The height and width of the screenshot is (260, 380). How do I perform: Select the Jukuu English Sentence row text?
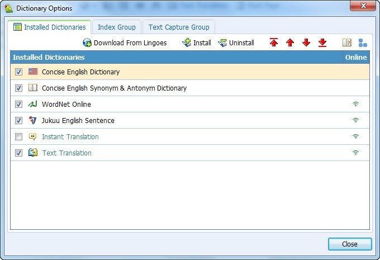click(x=78, y=121)
